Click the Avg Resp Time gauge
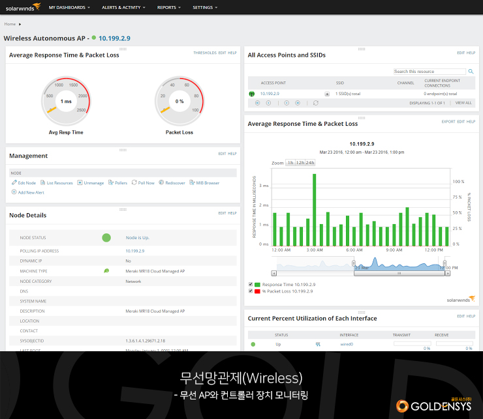Viewport: 483px width, 419px height. (x=66, y=101)
